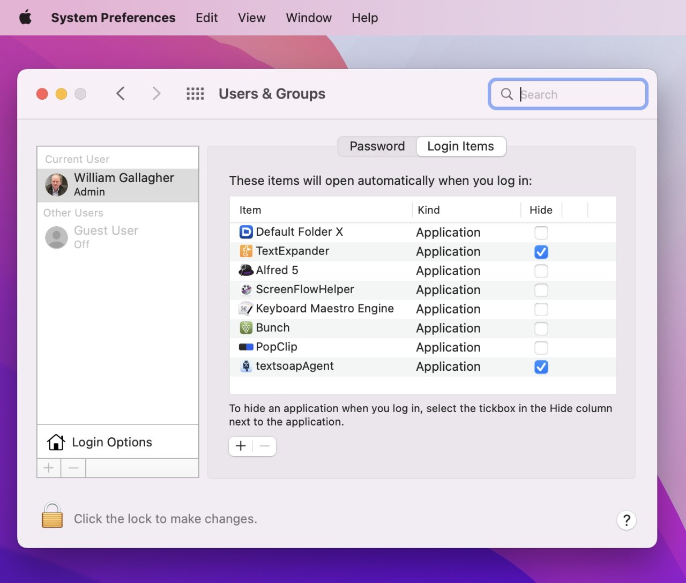Click the Item column header
Viewport: 686px width, 583px height.
pyautogui.click(x=250, y=210)
